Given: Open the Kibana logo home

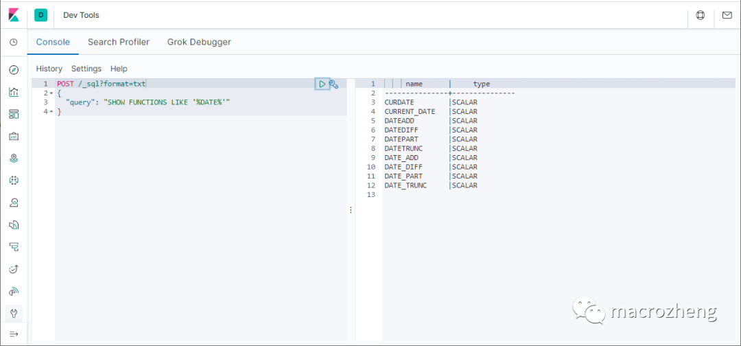Looking at the screenshot, I should [14, 14].
